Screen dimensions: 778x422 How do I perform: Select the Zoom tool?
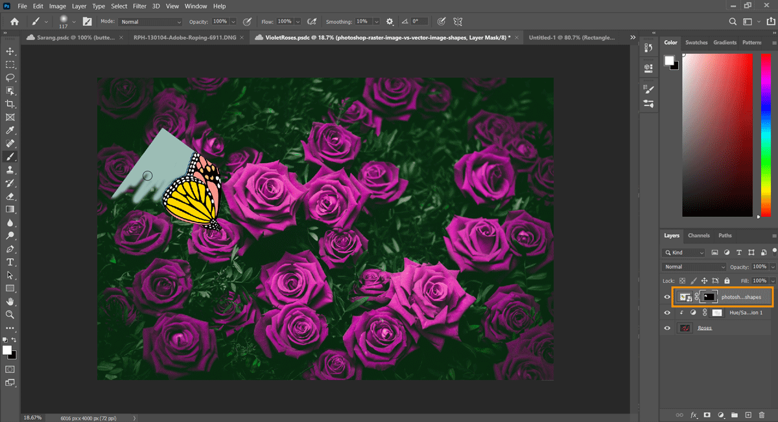click(x=10, y=315)
